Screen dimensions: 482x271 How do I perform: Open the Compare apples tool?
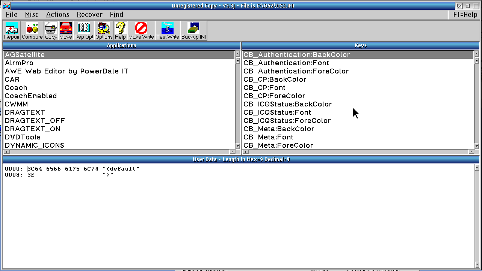tap(32, 30)
